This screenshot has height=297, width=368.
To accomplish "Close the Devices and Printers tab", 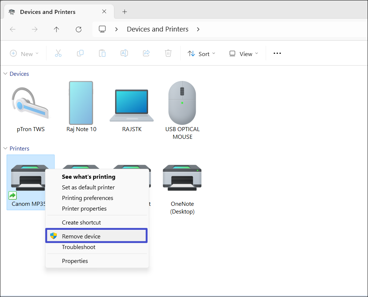I will pos(104,12).
